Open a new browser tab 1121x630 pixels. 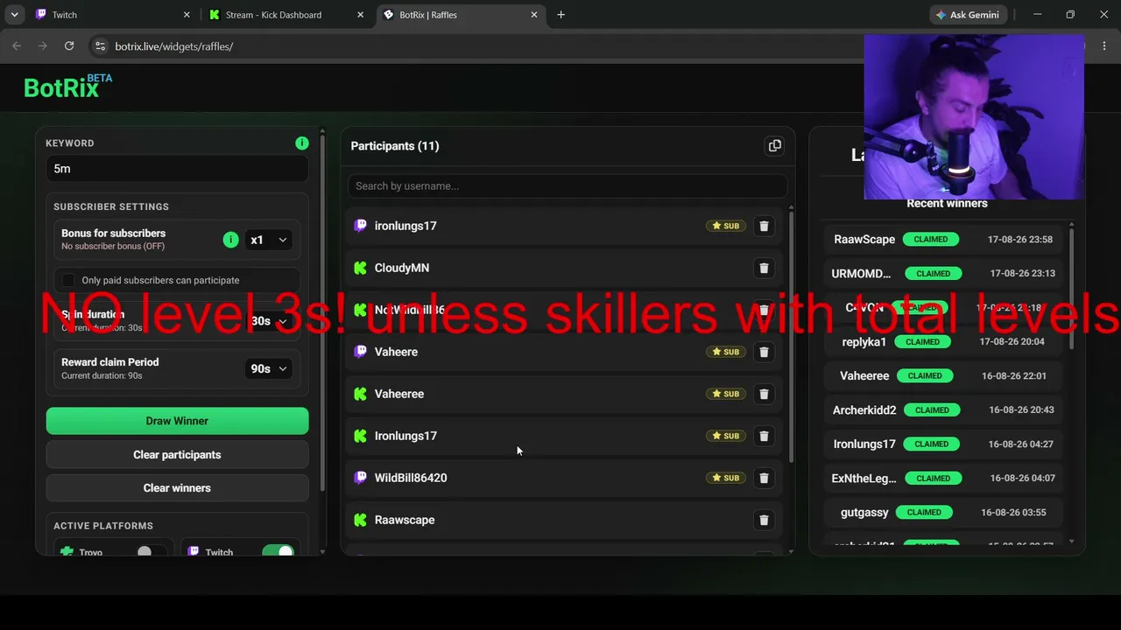[560, 15]
